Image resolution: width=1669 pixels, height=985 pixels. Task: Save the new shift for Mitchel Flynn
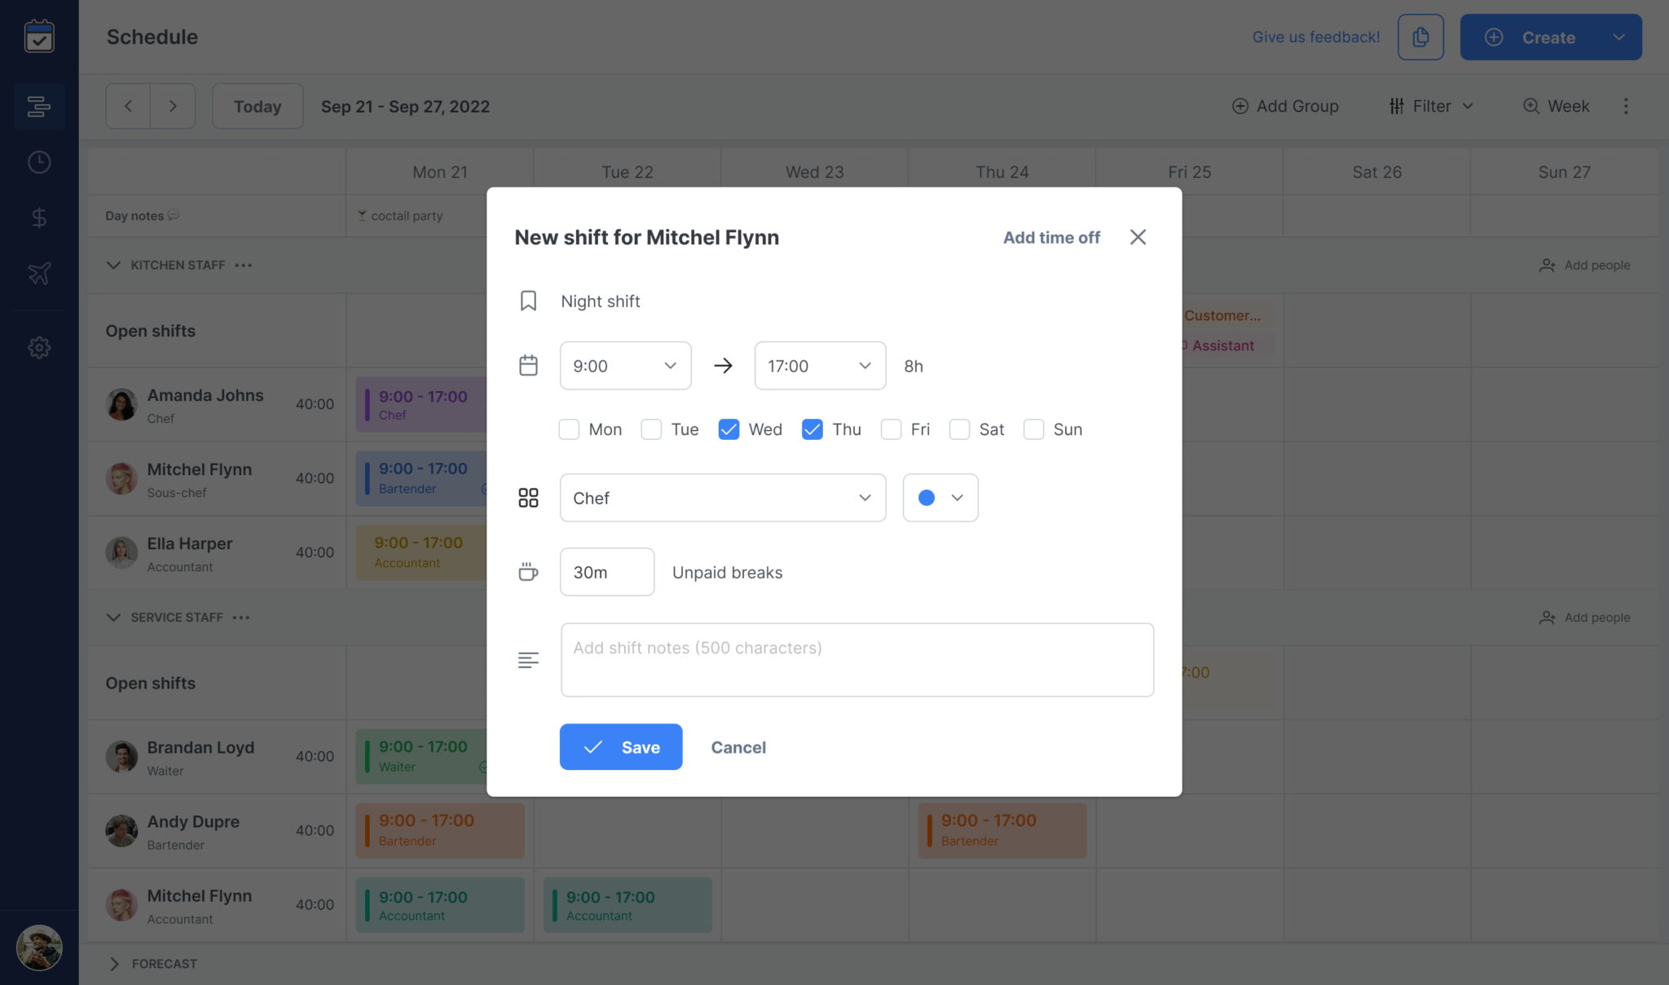click(620, 747)
